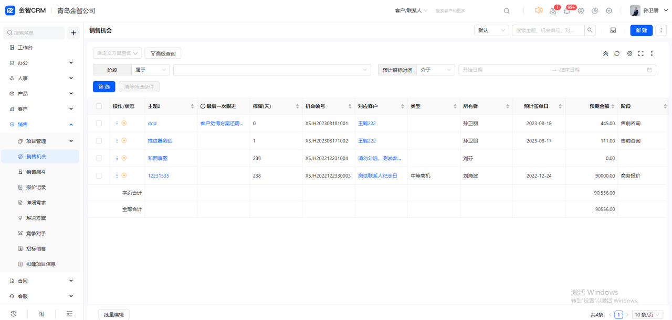Click the sliders settings icon in sidebar footer
Screen dimensions: 672x320
[41, 314]
